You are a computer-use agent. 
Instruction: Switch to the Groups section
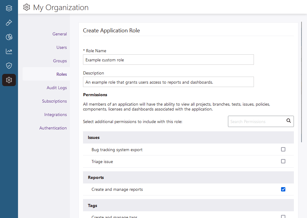60,61
